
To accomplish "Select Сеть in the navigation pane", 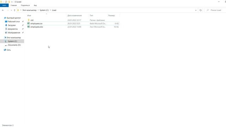I will point(8,50).
